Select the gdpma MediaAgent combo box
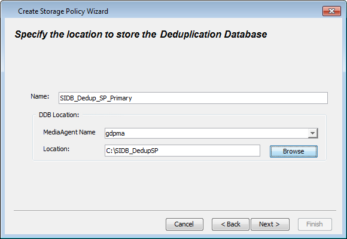 point(211,133)
